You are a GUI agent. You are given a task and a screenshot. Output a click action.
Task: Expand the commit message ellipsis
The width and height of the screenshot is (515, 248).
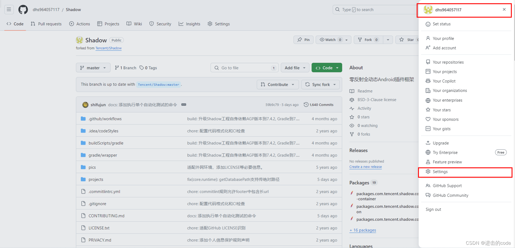click(x=184, y=105)
